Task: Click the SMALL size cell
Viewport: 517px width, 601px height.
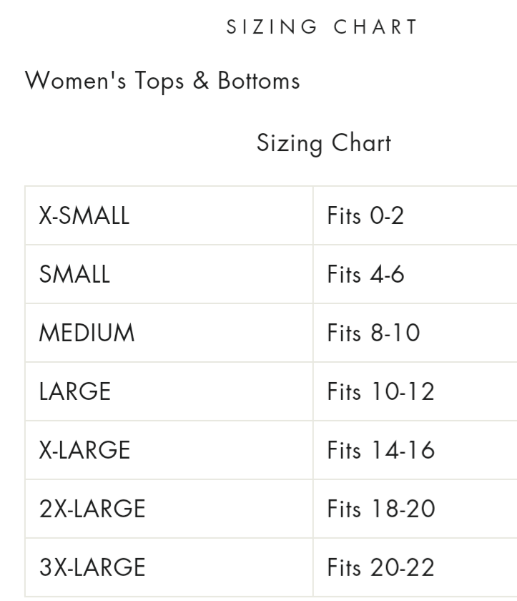Action: tap(74, 274)
